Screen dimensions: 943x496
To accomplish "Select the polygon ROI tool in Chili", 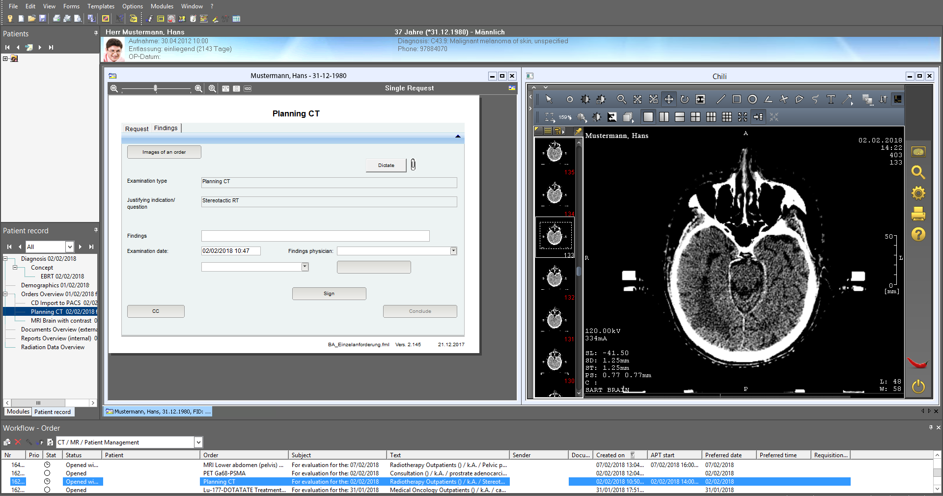I will (x=799, y=99).
